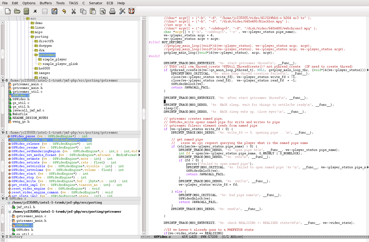Open the Senator menu
369x242 pixels.
click(96, 3)
